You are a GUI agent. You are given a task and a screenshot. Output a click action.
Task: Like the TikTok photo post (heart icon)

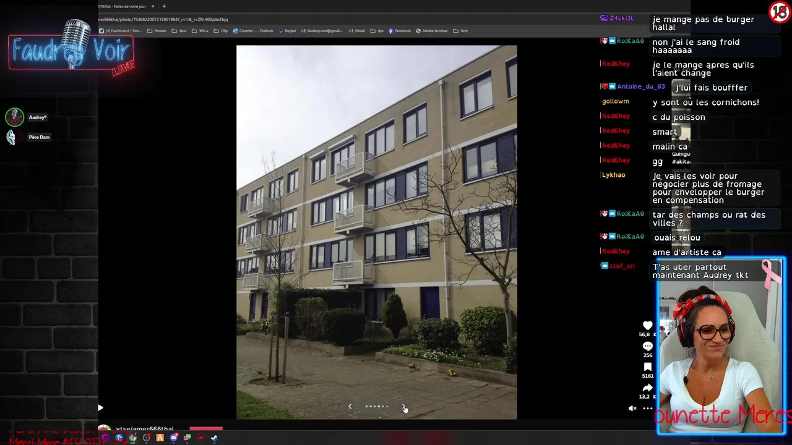(x=647, y=326)
